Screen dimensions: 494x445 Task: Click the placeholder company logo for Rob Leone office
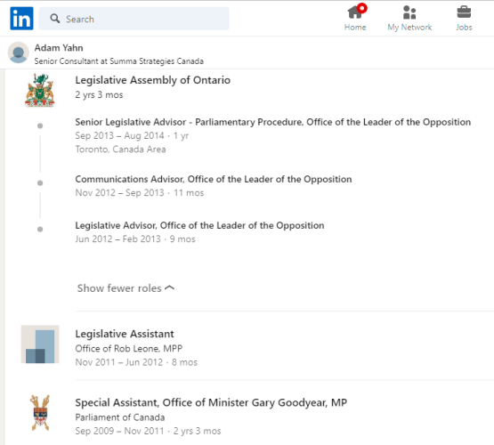pos(40,344)
